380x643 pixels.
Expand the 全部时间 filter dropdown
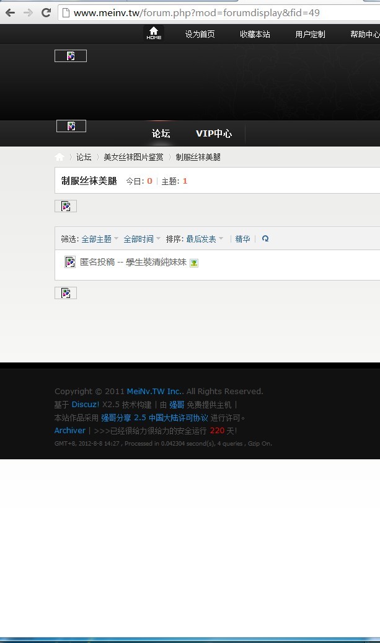(142, 239)
